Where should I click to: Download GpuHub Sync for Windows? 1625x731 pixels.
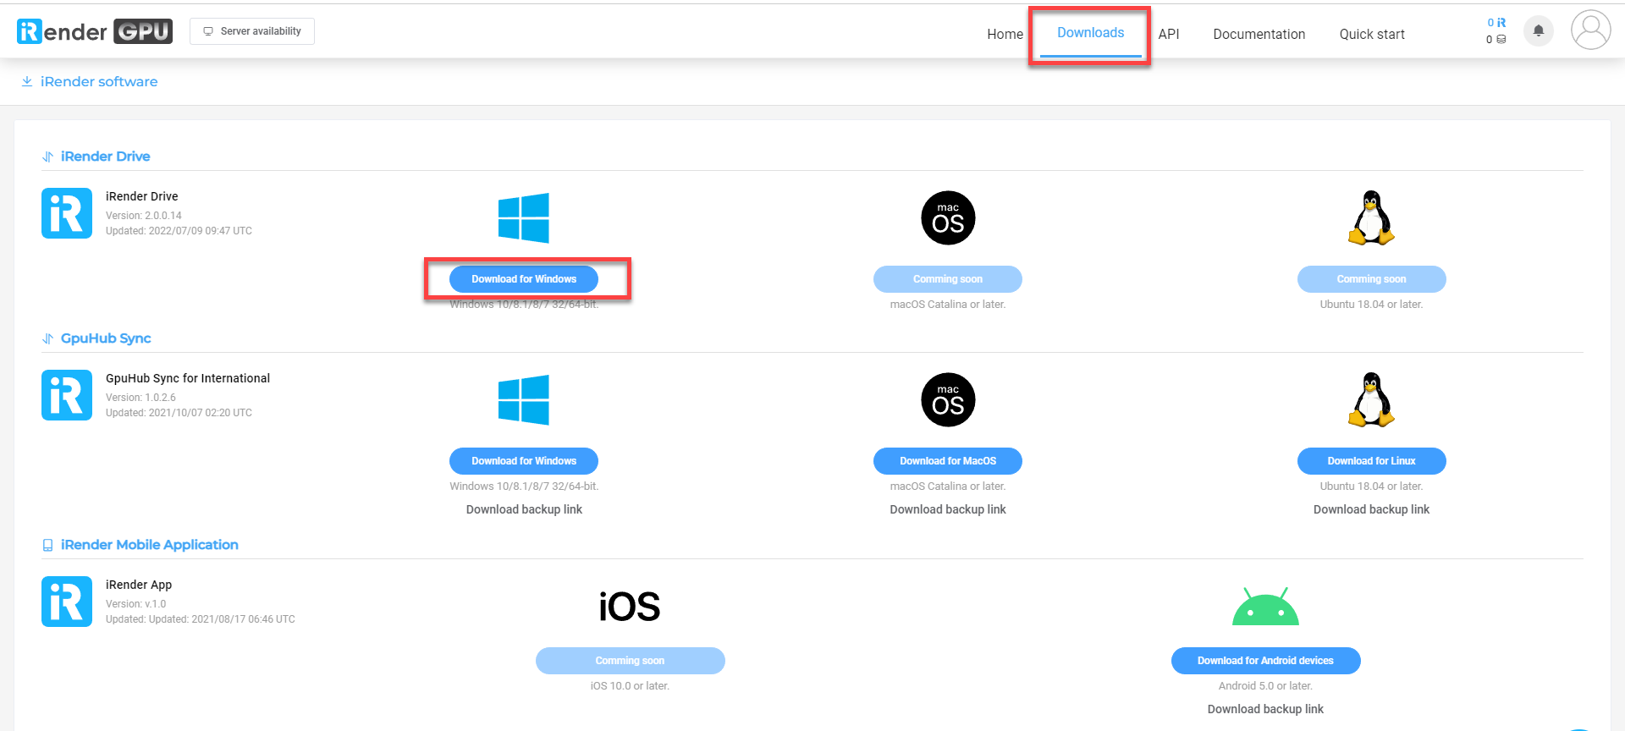coord(524,461)
